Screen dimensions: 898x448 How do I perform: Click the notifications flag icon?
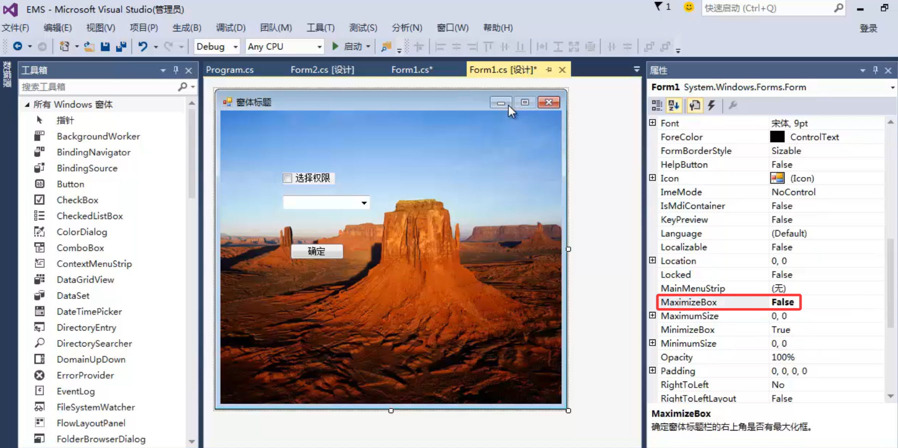(x=658, y=6)
